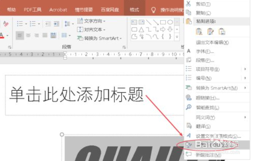Screen dimensions: 254x161
Task: Choose the first paste option icon
Action: [199, 31]
